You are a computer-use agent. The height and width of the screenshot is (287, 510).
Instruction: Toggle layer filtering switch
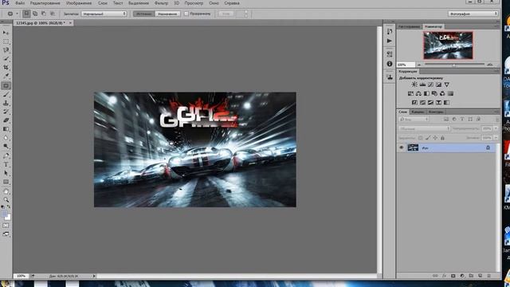pos(497,120)
